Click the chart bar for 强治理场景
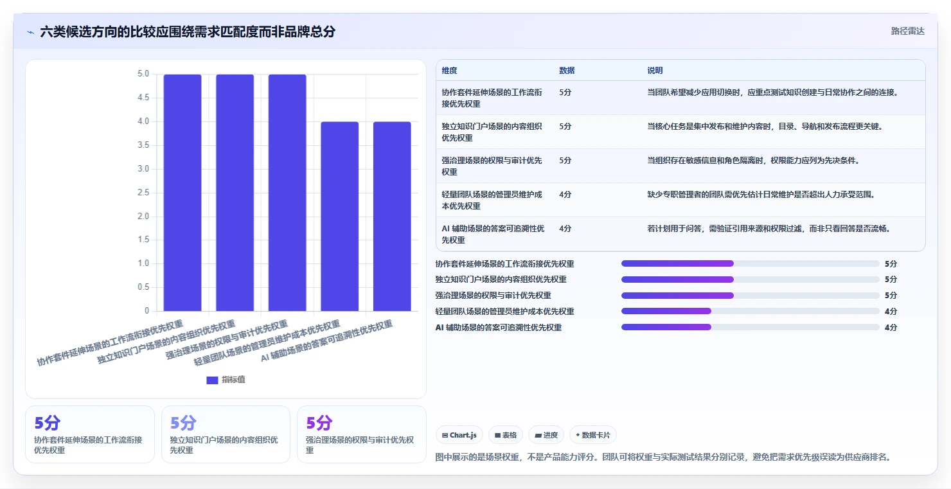Viewport: 951px width, 489px height. coord(287,193)
